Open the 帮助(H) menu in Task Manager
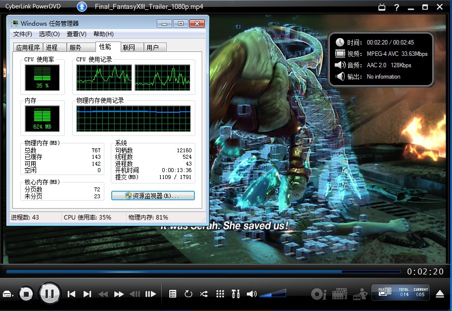The image size is (452, 311). (x=103, y=34)
